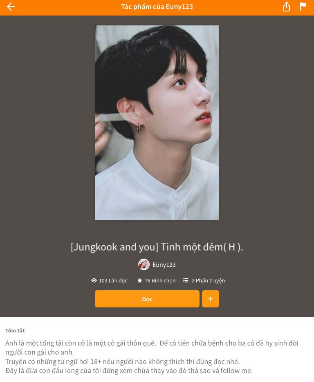Open Euny123 author avatar
The image size is (314, 382).
click(144, 265)
